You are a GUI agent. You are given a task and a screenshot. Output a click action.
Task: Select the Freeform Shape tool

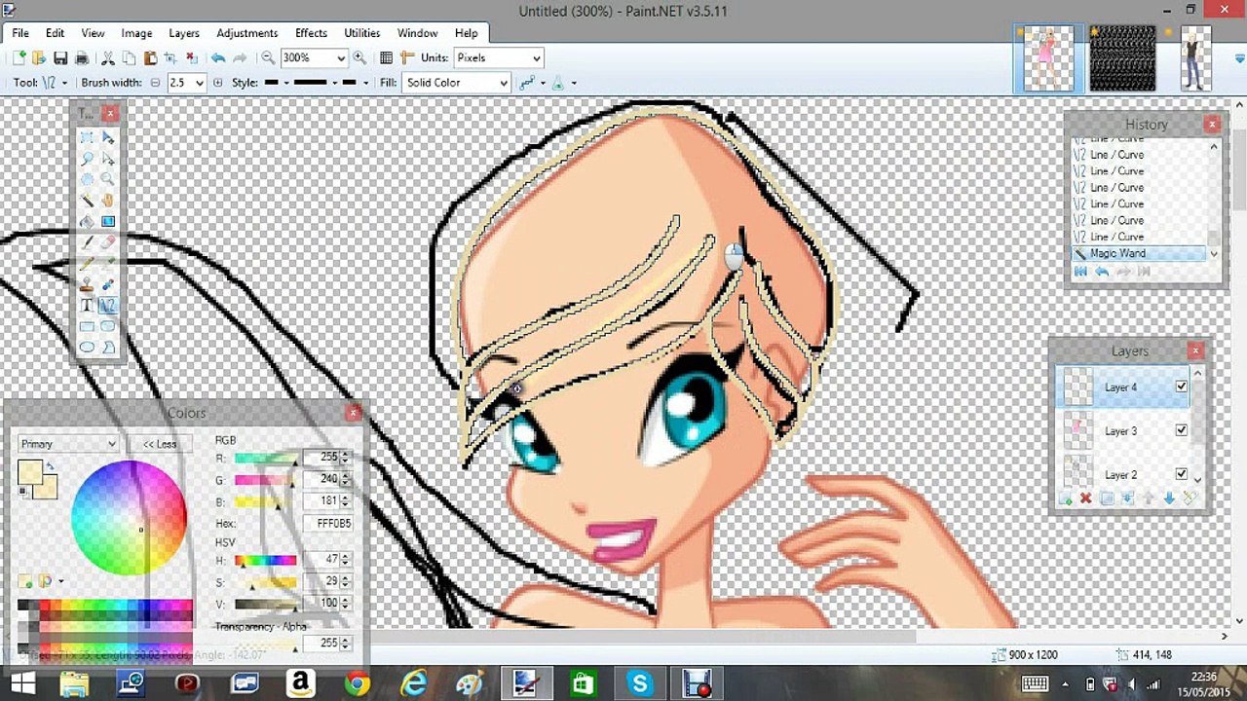click(x=108, y=348)
